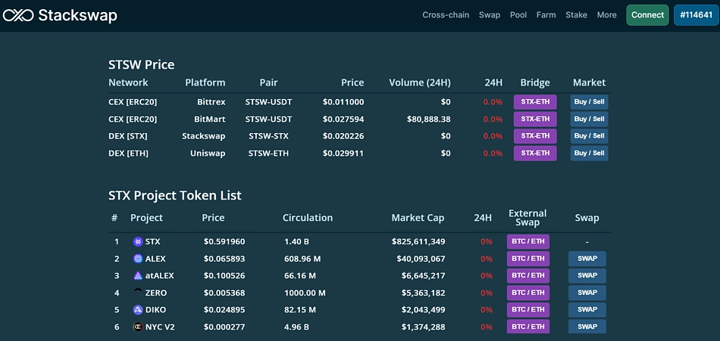
Task: Click the circulation 4.96 B
Action: click(296, 327)
